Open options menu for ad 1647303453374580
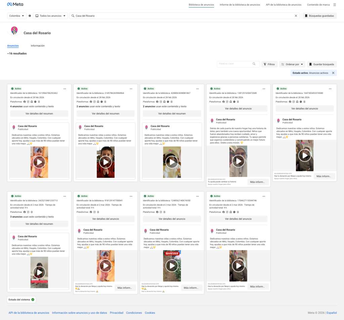The width and height of the screenshot is (344, 320). [x=330, y=89]
